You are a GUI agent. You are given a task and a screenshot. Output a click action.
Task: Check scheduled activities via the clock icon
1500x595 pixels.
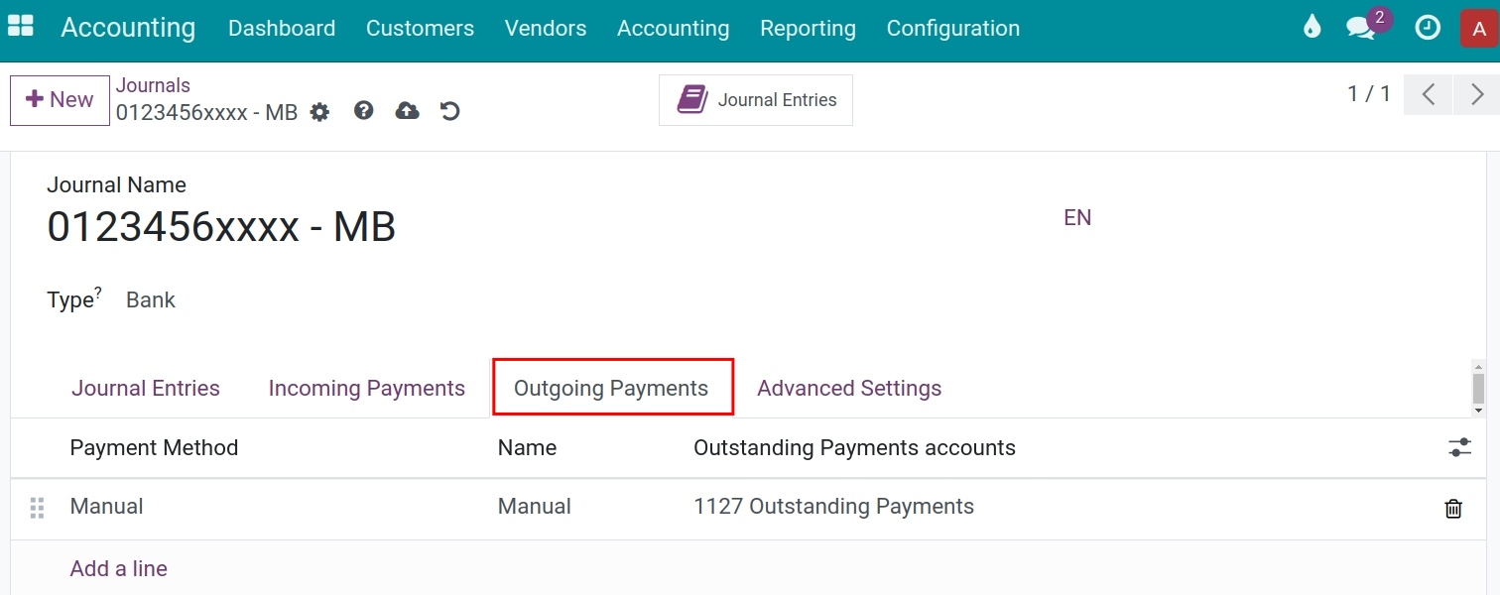(1428, 28)
